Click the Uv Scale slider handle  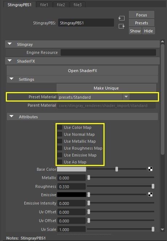(x=153, y=229)
